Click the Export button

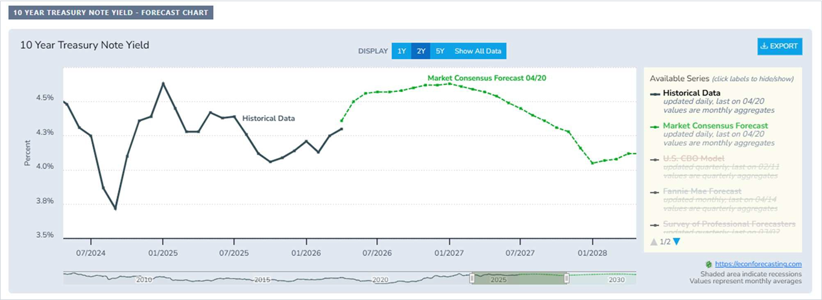[x=780, y=46]
